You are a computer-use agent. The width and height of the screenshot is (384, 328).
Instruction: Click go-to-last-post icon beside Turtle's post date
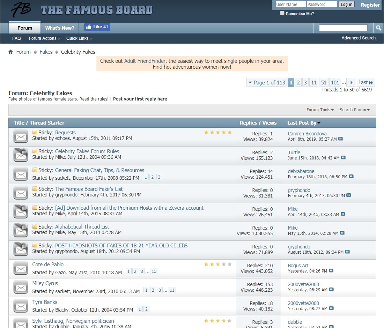point(343,158)
